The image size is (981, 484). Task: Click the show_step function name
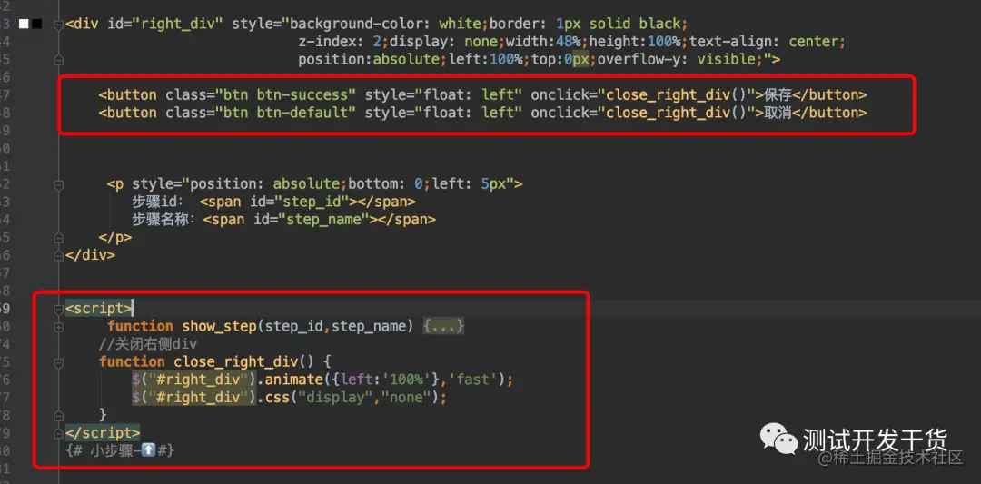(x=219, y=326)
